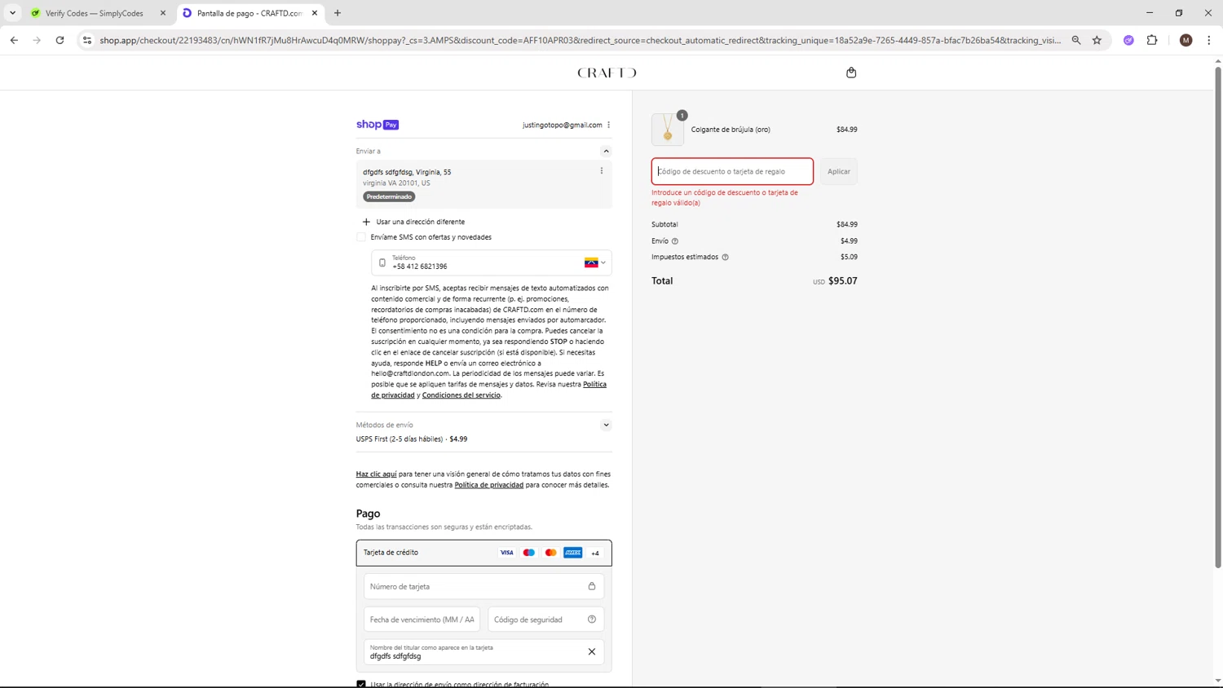This screenshot has height=688, width=1223.
Task: Click Haz clic aquí link
Action: tap(376, 474)
